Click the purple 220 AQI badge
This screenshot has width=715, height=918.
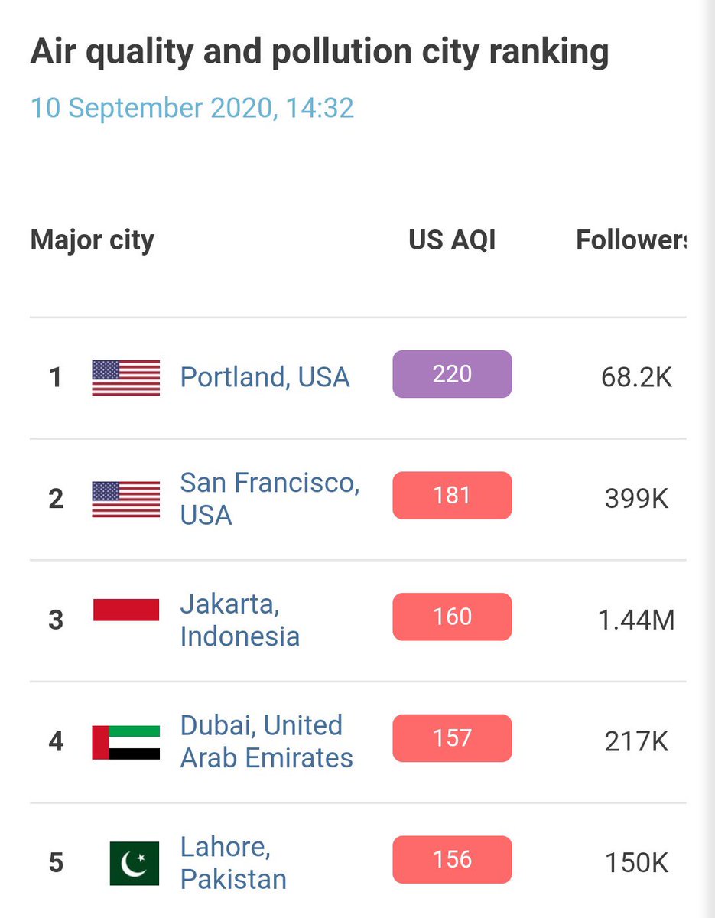click(x=452, y=374)
